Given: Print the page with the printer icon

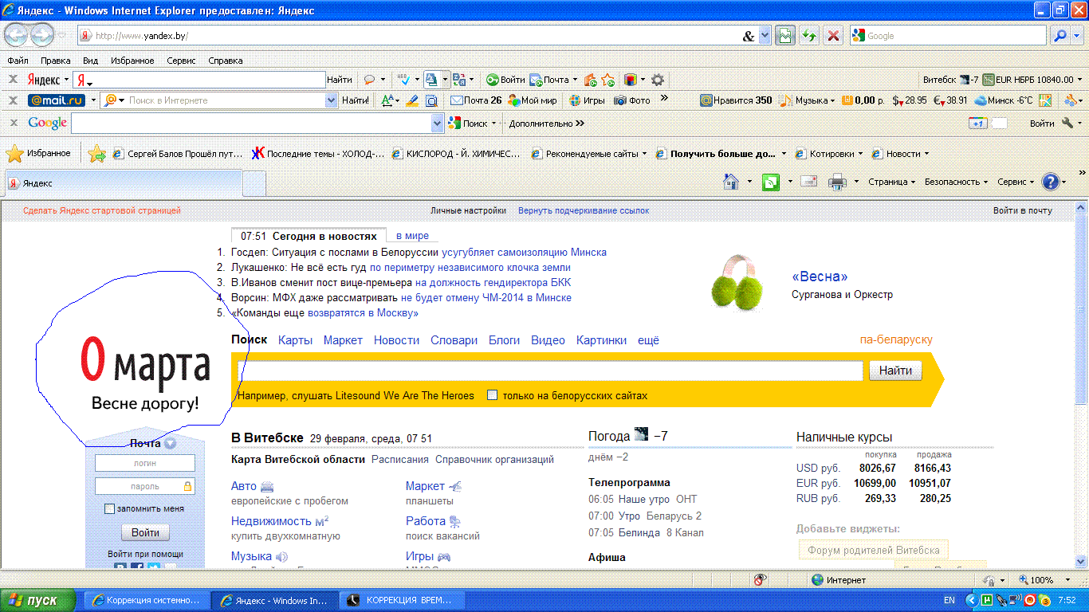Looking at the screenshot, I should 837,182.
